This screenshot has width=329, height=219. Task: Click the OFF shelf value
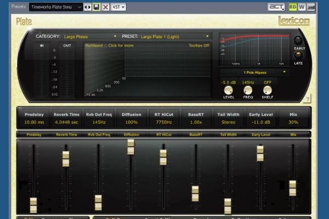[268, 83]
